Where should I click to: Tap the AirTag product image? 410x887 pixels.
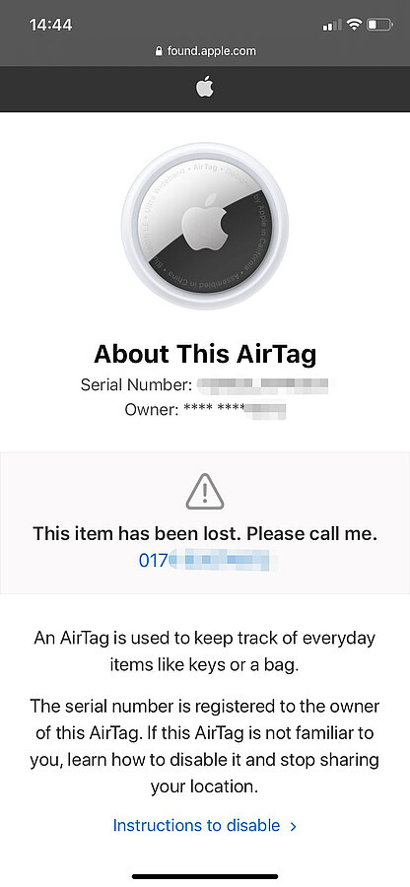coord(205,226)
